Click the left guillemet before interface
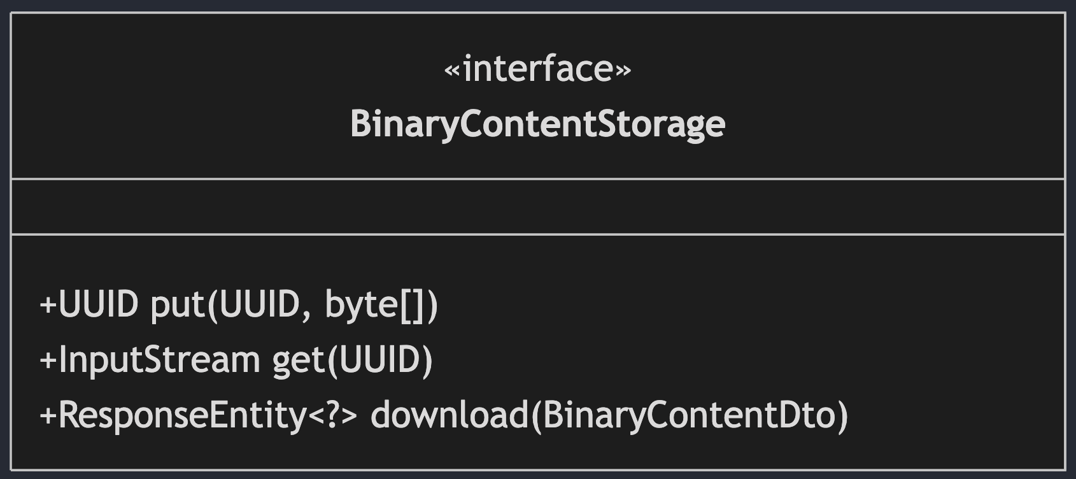1076x479 pixels. 452,70
